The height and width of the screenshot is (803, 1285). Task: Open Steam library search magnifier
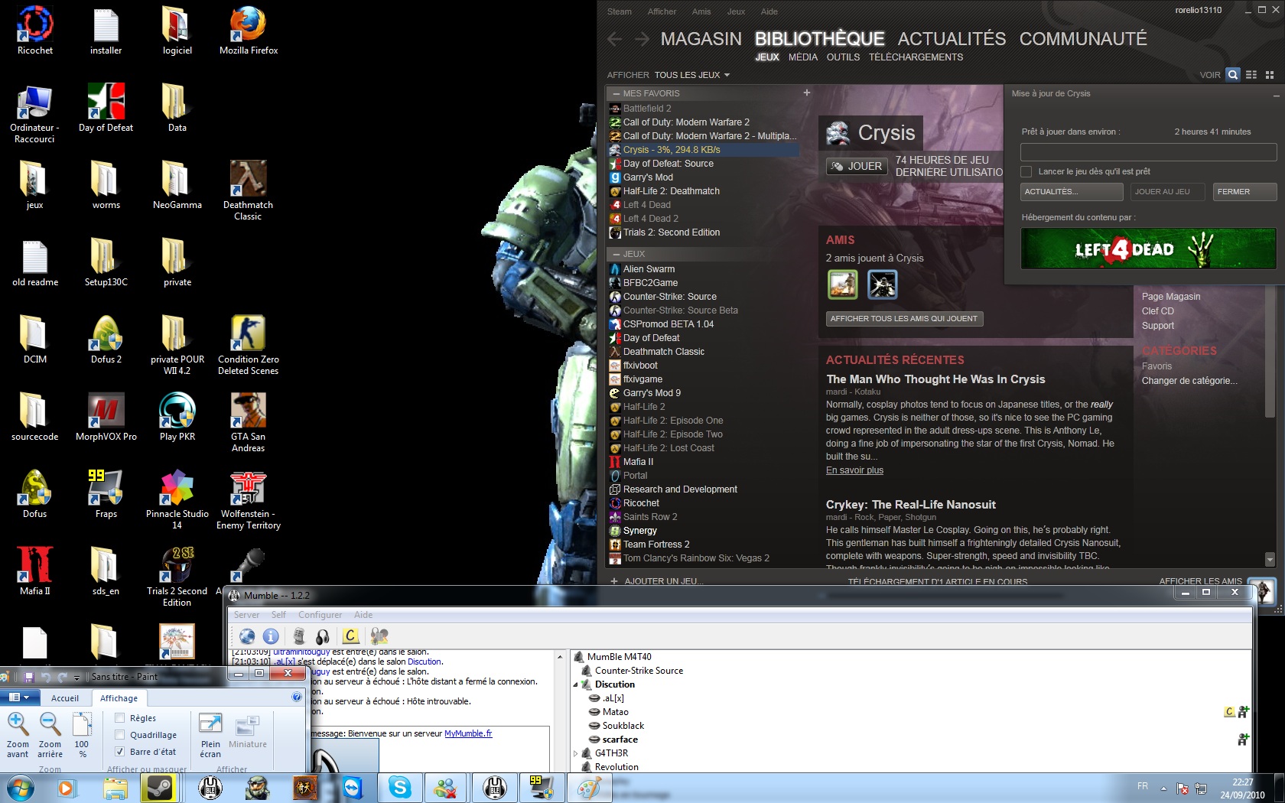(x=1232, y=74)
